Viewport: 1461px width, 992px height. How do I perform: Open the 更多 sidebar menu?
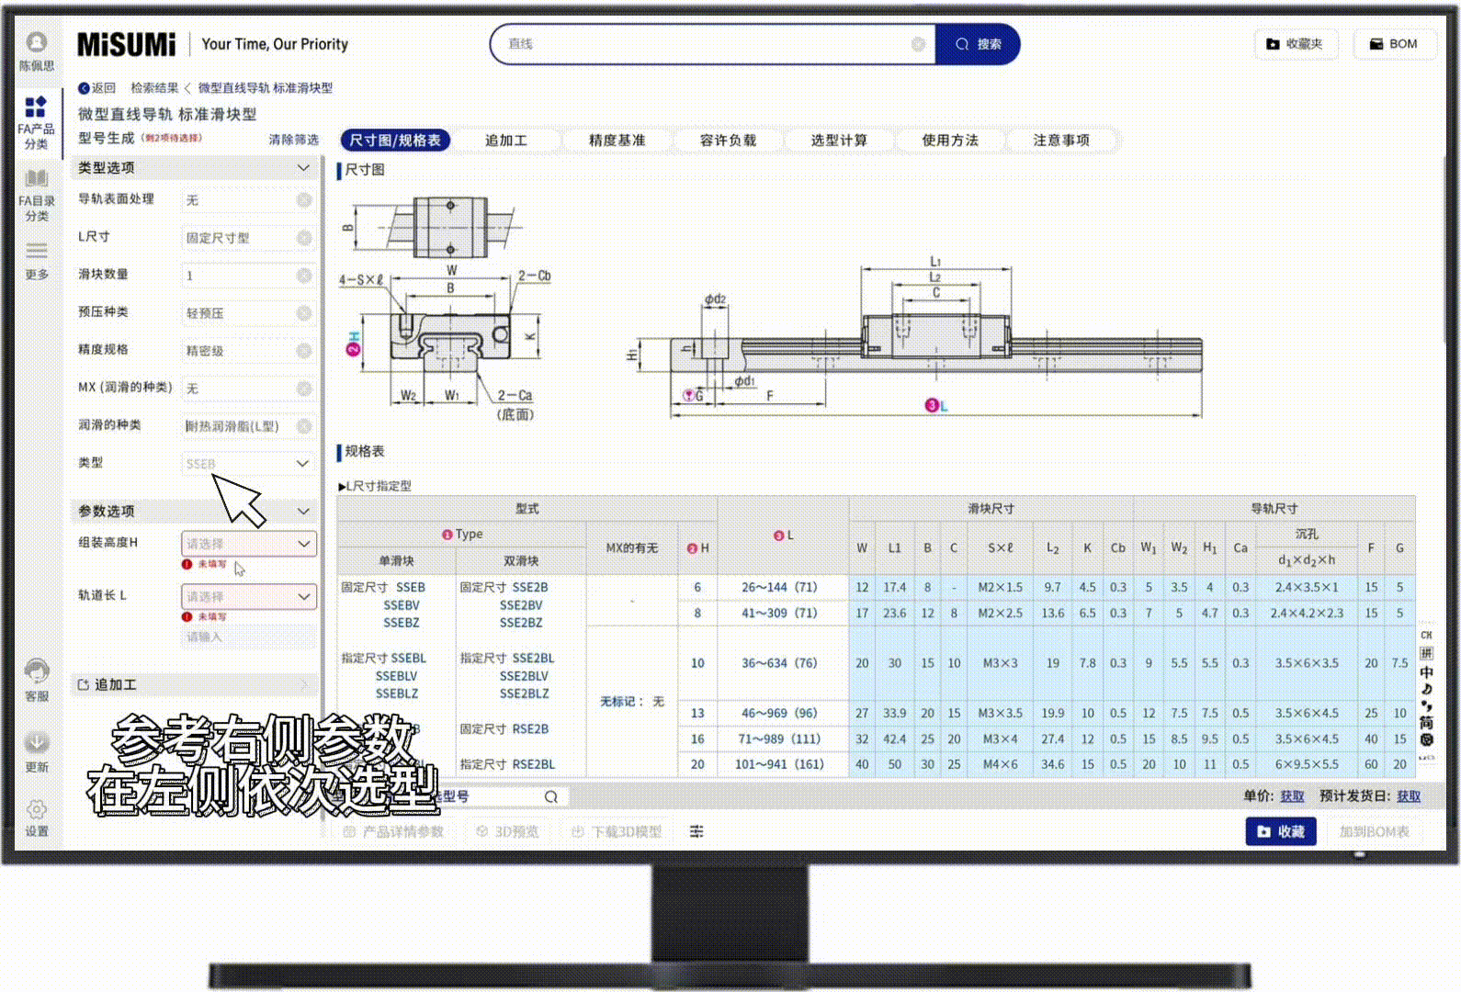tap(37, 260)
